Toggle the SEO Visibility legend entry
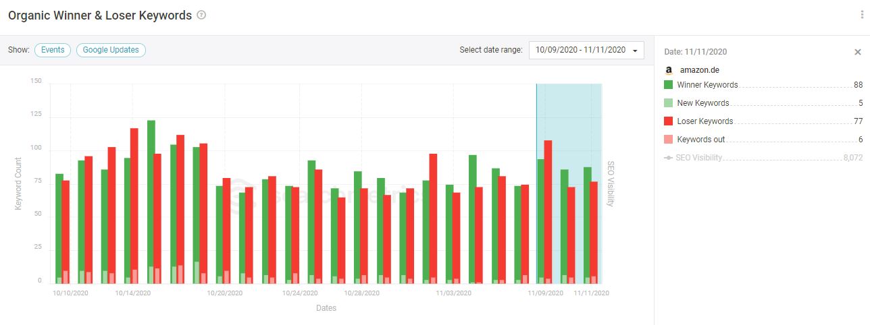Viewport: 870px width, 325px height. pyautogui.click(x=693, y=158)
